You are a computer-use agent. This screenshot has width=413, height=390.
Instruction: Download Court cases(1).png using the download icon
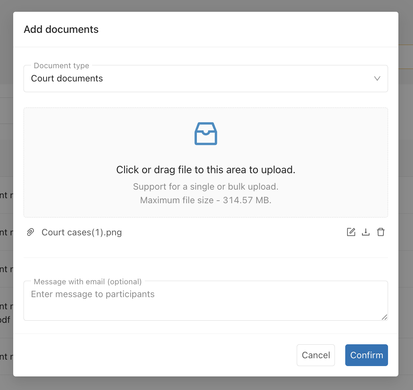pyautogui.click(x=366, y=232)
